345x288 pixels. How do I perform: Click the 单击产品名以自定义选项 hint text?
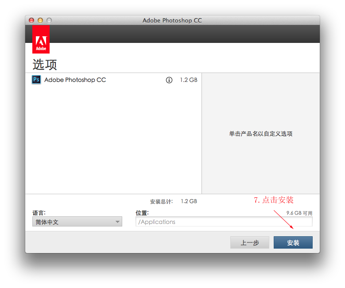click(x=261, y=134)
